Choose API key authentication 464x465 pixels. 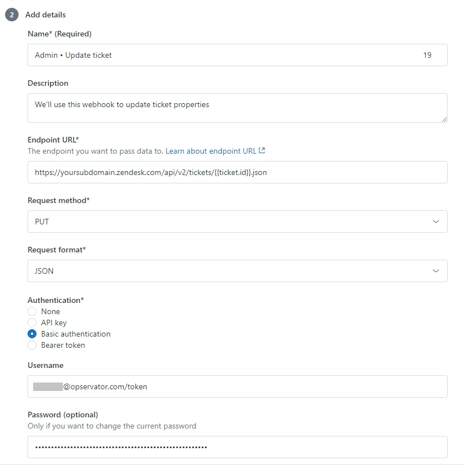point(32,323)
